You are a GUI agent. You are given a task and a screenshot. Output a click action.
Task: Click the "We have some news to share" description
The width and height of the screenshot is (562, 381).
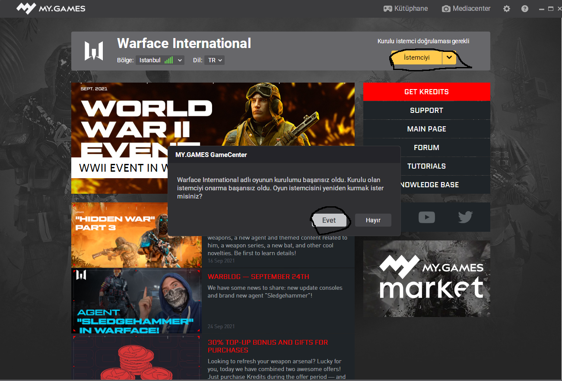point(275,292)
